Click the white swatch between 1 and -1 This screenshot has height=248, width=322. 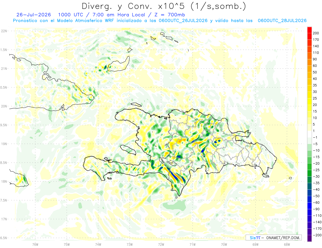(309, 134)
